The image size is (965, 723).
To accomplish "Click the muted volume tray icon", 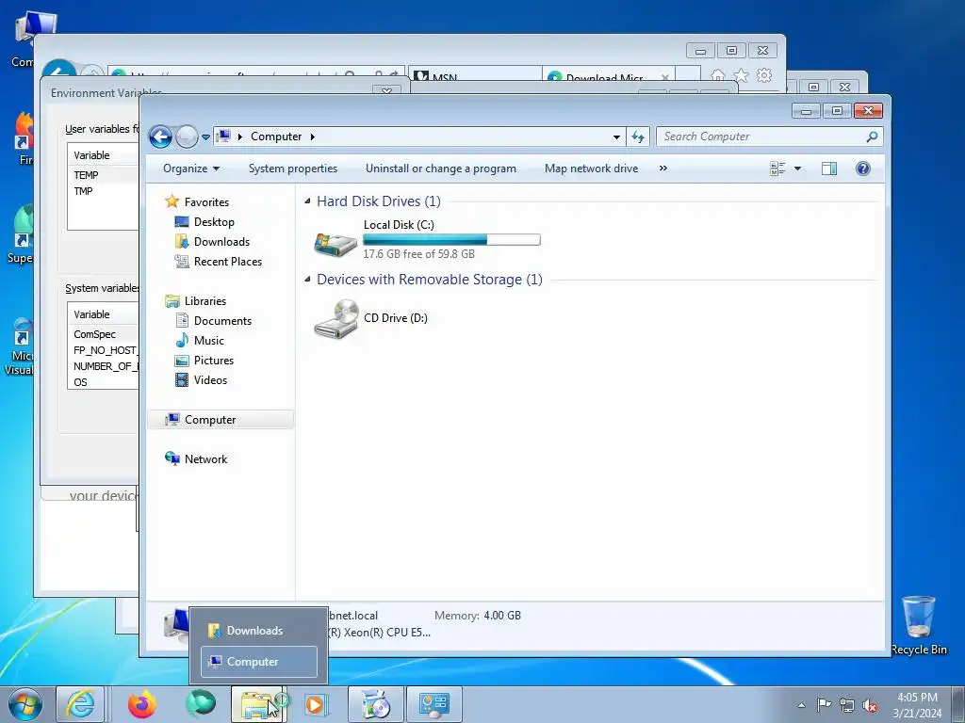I will 870,705.
